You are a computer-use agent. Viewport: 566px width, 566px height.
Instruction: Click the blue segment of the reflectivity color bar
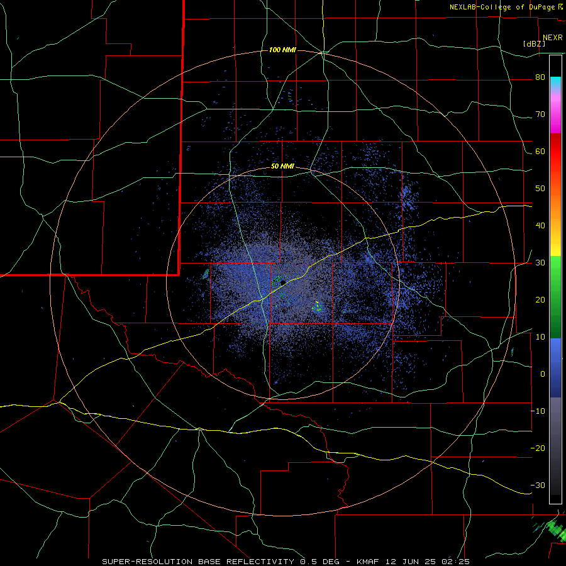coord(555,367)
